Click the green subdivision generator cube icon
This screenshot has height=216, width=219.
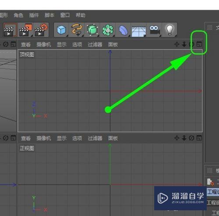(x=92, y=30)
